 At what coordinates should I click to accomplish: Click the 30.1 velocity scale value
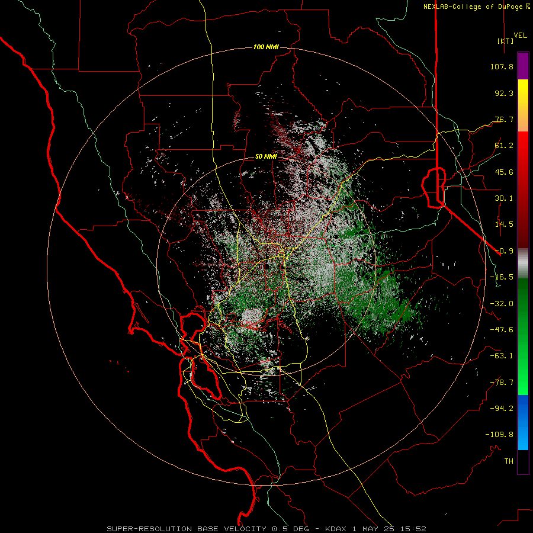coord(504,198)
